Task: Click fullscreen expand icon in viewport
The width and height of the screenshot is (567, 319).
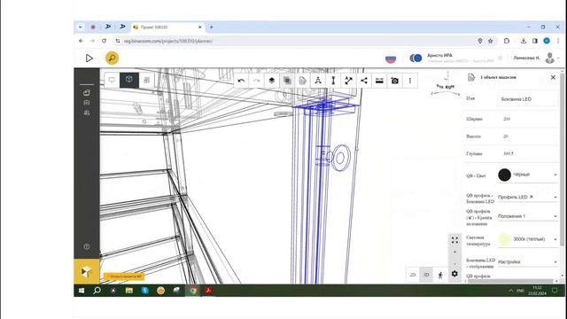Action: click(454, 240)
